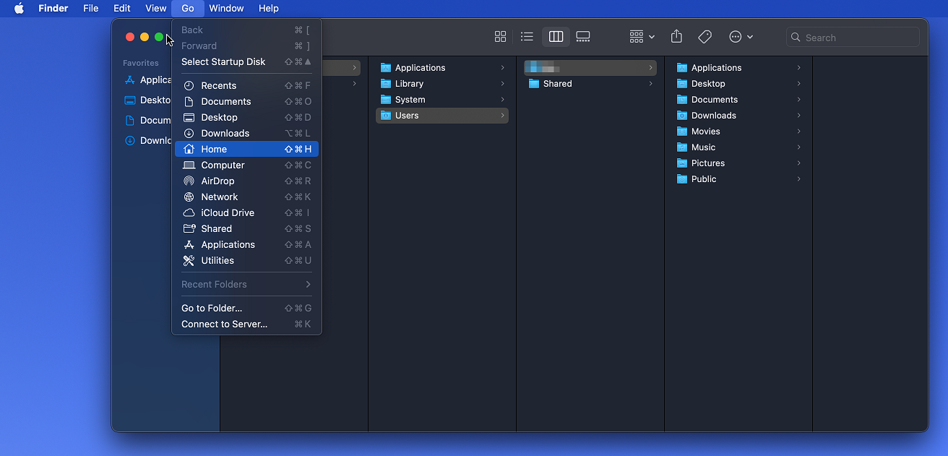Toggle column view button in toolbar

556,37
